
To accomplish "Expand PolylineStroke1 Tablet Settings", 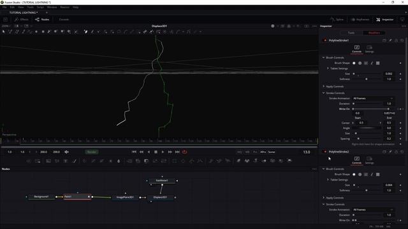I will click(x=328, y=68).
